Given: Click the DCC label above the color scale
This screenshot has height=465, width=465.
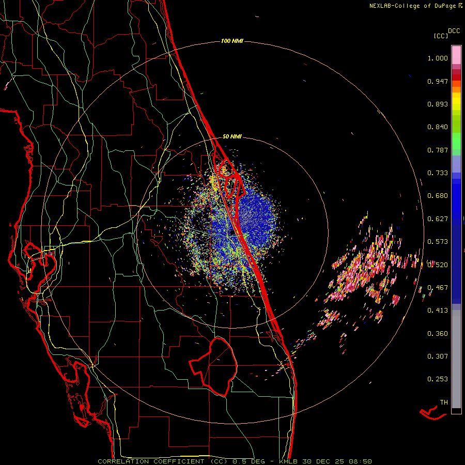Looking at the screenshot, I should (454, 31).
